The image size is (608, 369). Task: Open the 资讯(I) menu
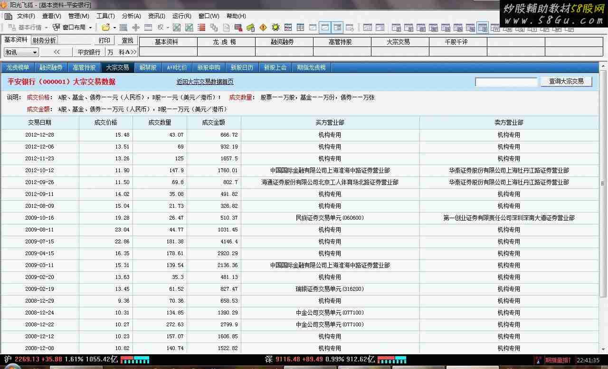[x=157, y=16]
